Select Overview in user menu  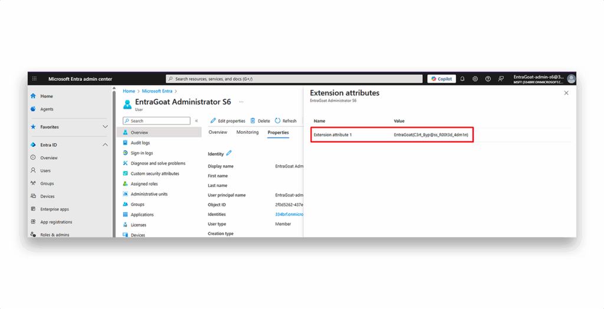tap(159, 133)
